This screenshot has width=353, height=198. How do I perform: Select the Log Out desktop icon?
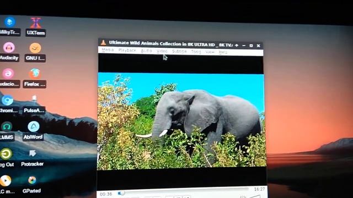coord(6,154)
